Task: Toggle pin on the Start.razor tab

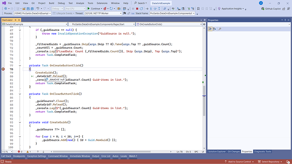Action: pos(16,20)
